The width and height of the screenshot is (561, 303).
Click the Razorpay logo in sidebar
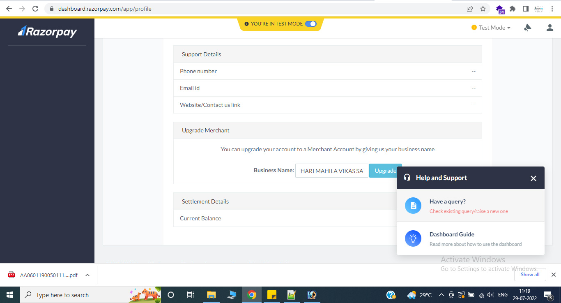[x=47, y=32]
